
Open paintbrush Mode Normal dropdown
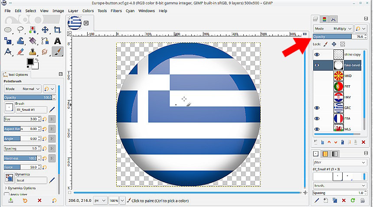[x=23, y=89]
